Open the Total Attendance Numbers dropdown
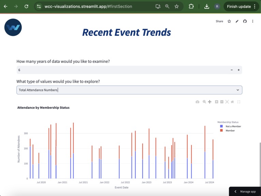261x196 pixels. [x=129, y=90]
